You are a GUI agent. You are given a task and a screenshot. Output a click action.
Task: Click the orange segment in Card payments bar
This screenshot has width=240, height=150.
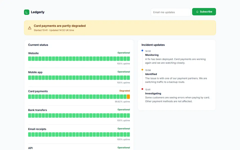click(x=128, y=96)
